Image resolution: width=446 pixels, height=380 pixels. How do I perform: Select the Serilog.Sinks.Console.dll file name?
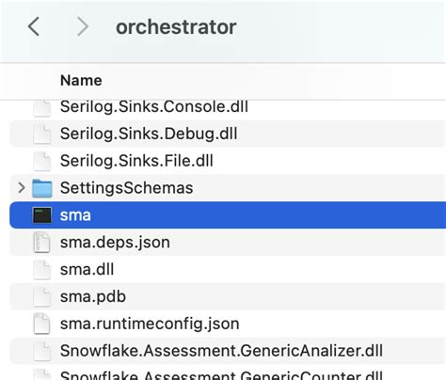point(154,106)
